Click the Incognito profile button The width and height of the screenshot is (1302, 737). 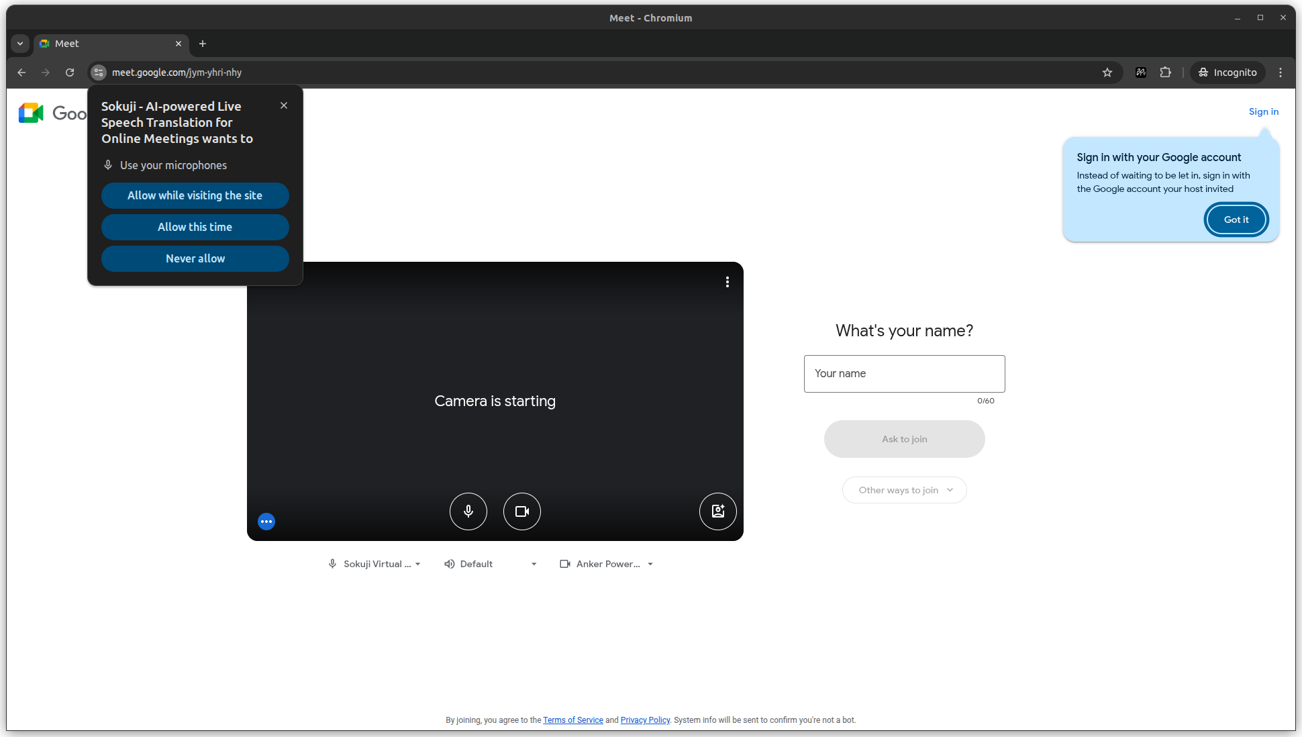tap(1228, 72)
